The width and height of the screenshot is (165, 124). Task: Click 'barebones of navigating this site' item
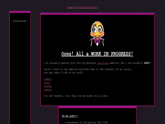87,122
